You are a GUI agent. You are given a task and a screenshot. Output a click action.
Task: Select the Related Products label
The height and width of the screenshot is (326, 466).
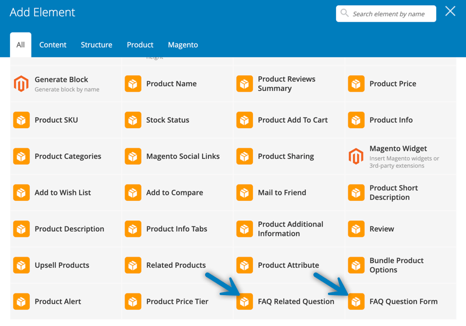coord(176,265)
